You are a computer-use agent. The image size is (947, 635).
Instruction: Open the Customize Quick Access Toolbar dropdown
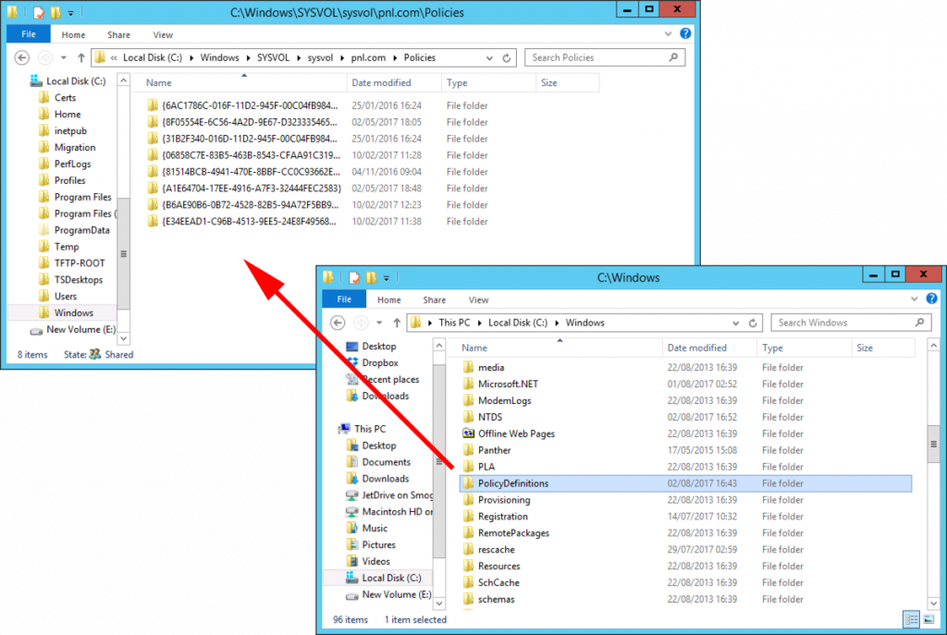(386, 277)
